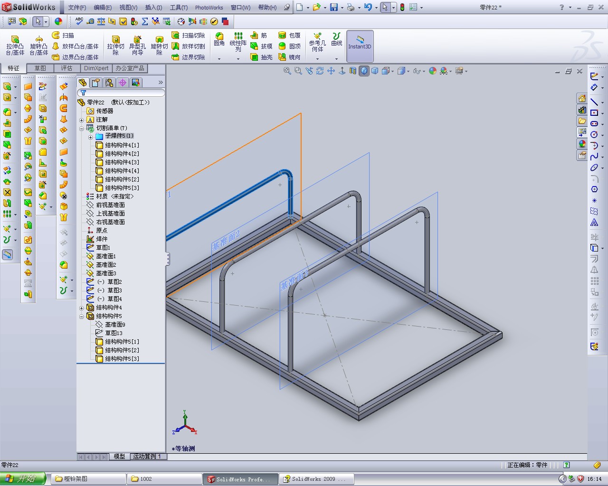Select the Draft (拔模) tool
608x486 pixels.
tap(262, 47)
